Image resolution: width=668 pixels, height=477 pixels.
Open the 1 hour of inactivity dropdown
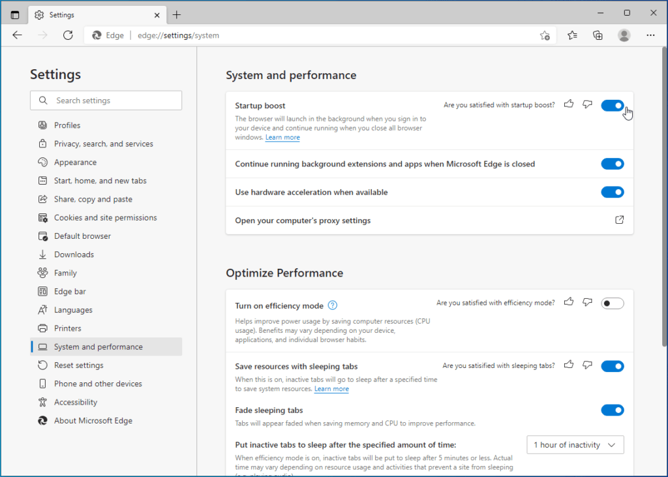(x=575, y=444)
